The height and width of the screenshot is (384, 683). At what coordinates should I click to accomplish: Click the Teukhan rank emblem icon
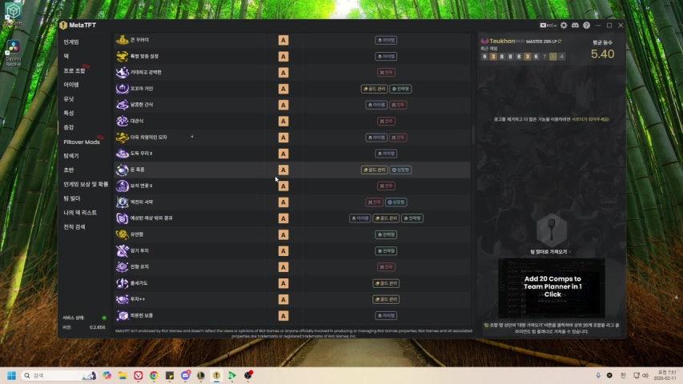coord(484,42)
